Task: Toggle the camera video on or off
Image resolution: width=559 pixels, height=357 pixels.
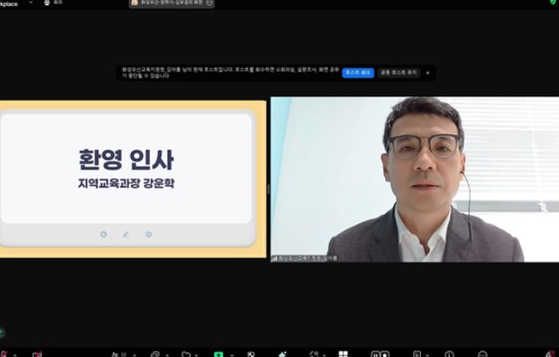Action: [37, 354]
